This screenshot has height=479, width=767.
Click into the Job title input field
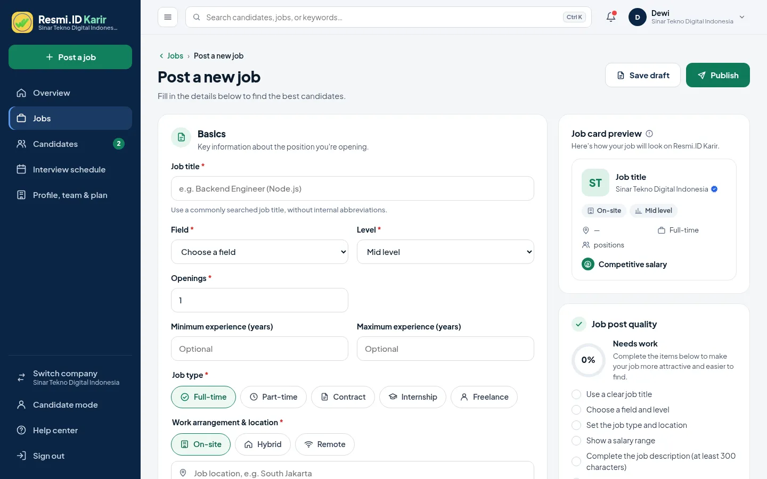coord(353,188)
